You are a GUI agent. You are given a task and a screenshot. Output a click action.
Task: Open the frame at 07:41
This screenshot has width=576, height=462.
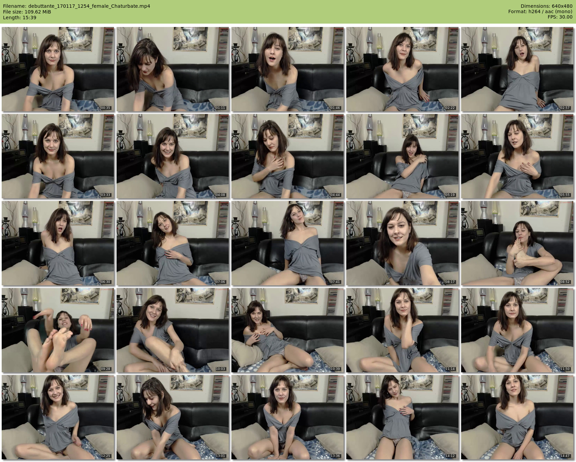click(x=287, y=243)
